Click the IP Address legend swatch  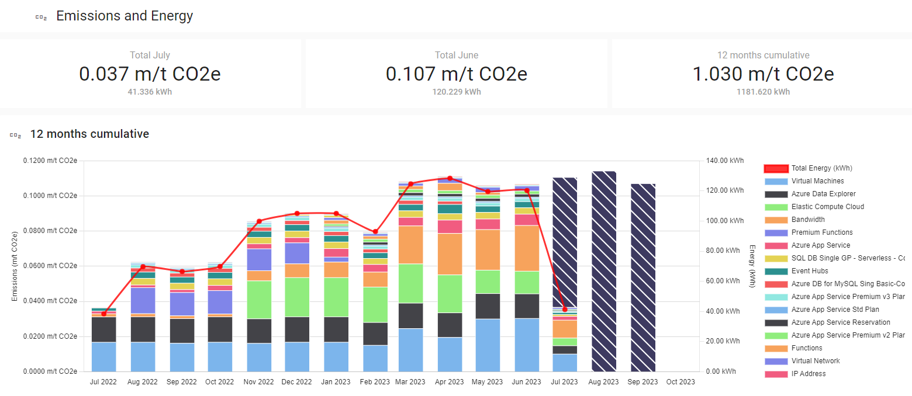[x=776, y=374]
